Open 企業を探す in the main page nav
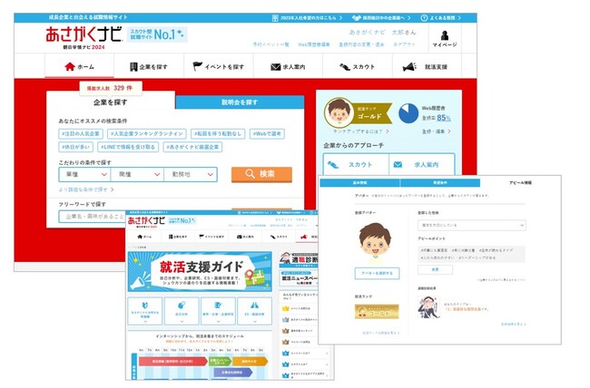Image resolution: width=590 pixels, height=388 pixels. tap(149, 66)
